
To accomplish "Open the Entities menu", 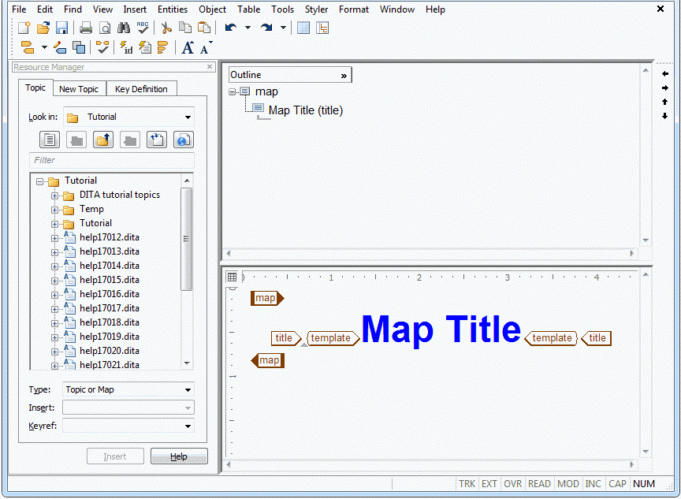I will (x=173, y=9).
